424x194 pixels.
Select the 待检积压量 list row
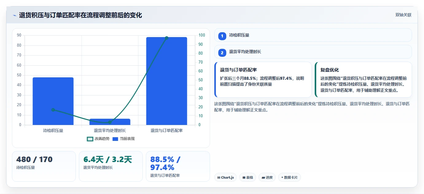pyautogui.click(x=313, y=35)
